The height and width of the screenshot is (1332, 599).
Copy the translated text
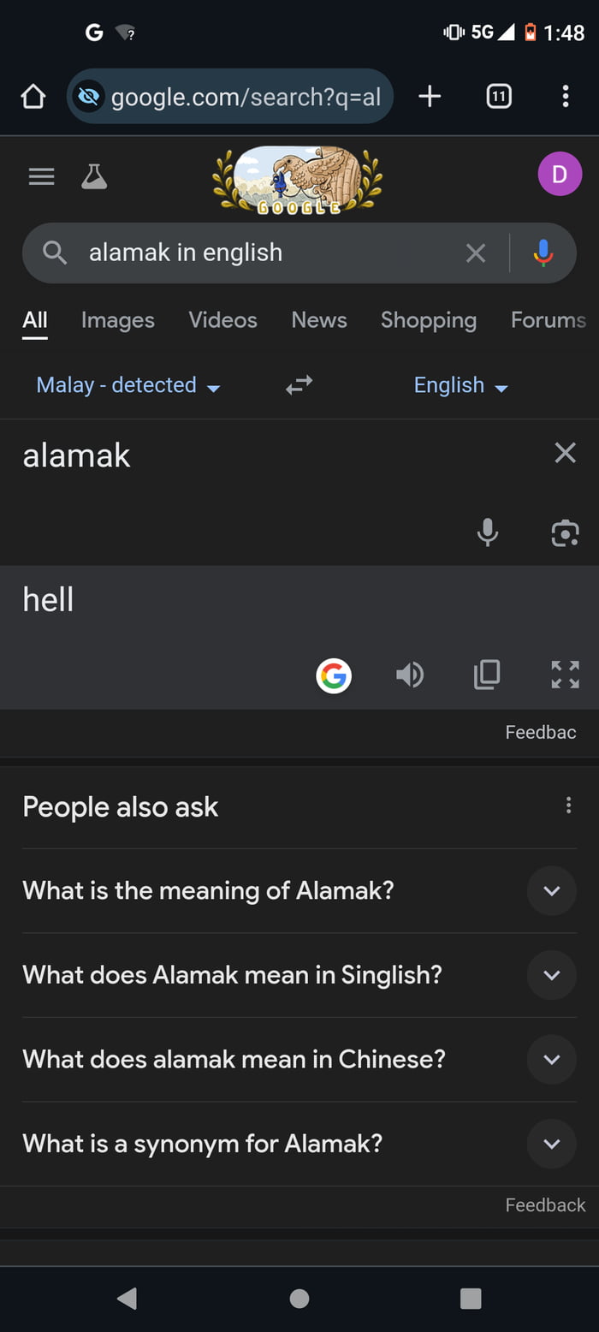pyautogui.click(x=486, y=675)
